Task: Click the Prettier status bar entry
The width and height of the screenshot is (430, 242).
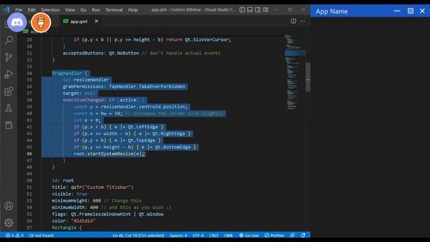Action: click(274, 235)
